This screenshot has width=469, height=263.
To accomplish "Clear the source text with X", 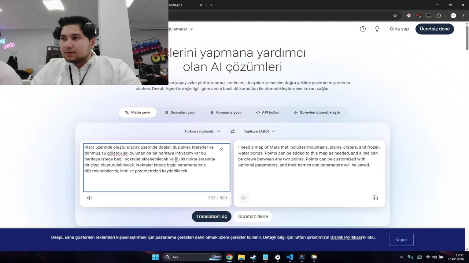I will (221, 149).
